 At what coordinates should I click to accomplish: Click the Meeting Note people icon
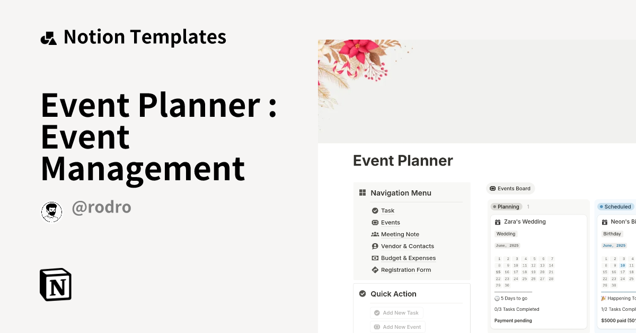(374, 234)
